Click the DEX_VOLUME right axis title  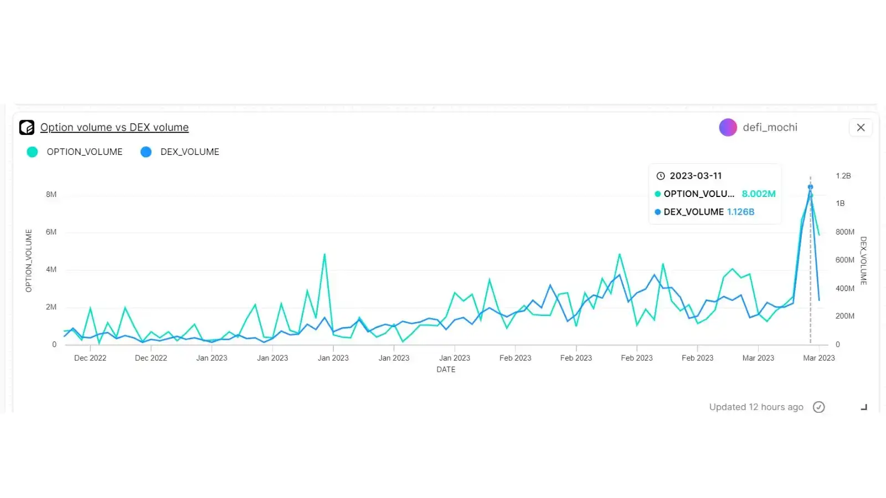[863, 261]
